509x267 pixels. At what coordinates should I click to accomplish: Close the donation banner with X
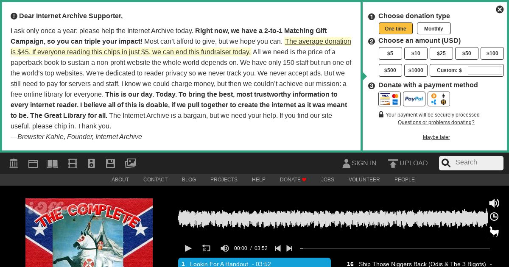(x=500, y=9)
